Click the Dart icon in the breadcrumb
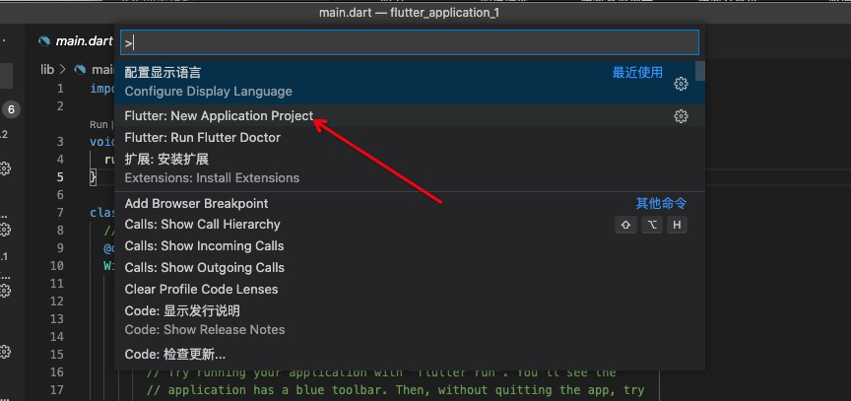851x401 pixels. (80, 69)
